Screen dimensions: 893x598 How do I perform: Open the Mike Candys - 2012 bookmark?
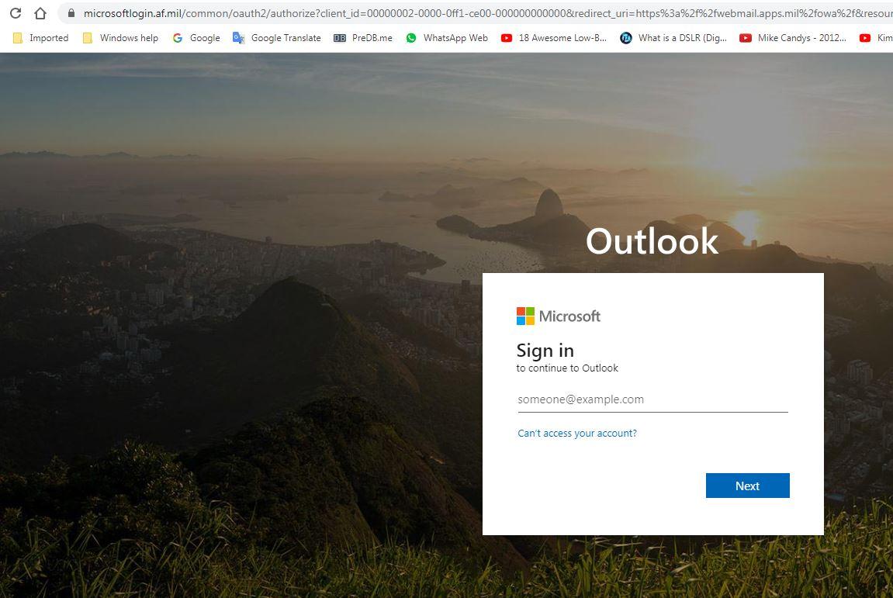[793, 37]
